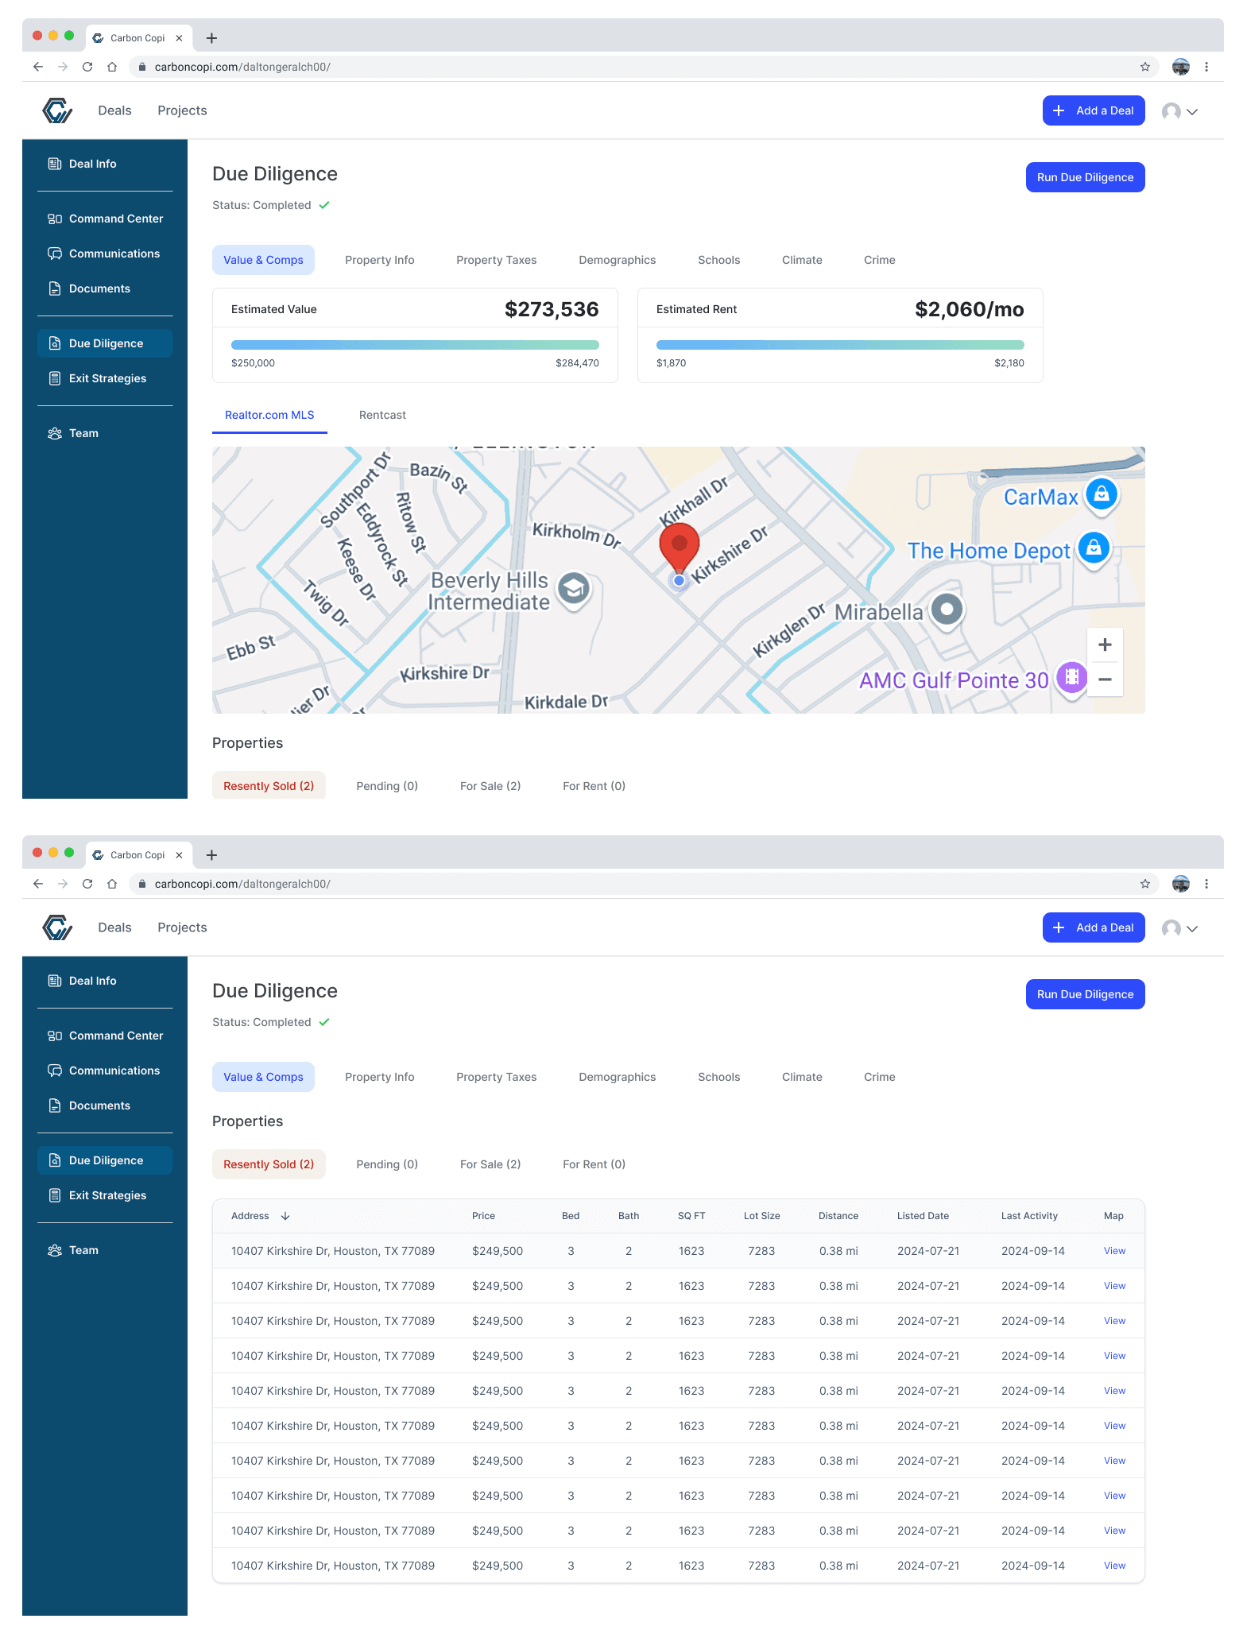Zoom in on the map

pyautogui.click(x=1104, y=645)
